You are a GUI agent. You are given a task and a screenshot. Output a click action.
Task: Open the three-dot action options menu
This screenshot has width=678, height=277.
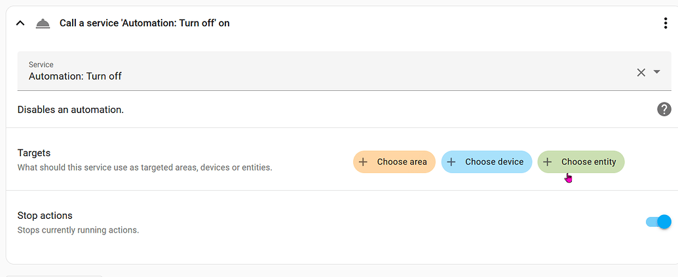[x=666, y=24]
